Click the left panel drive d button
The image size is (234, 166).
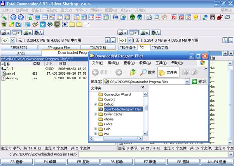click(x=28, y=33)
